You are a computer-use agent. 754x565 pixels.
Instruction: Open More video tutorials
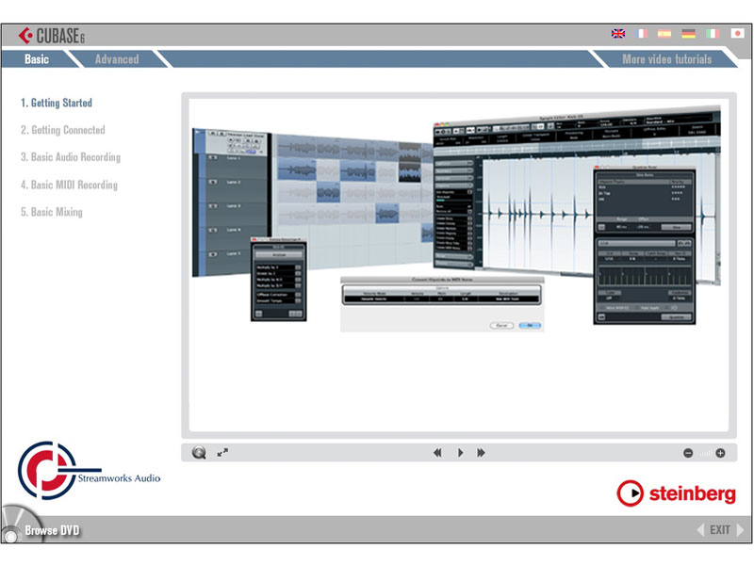(x=668, y=58)
